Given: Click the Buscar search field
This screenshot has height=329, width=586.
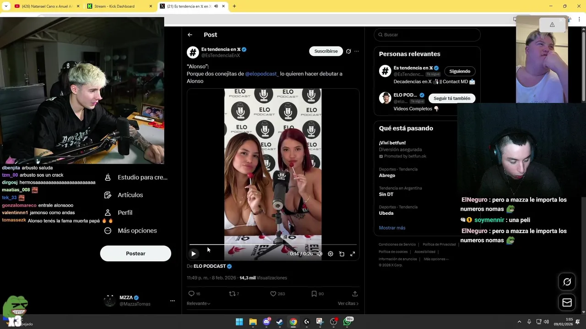Looking at the screenshot, I should pos(427,35).
